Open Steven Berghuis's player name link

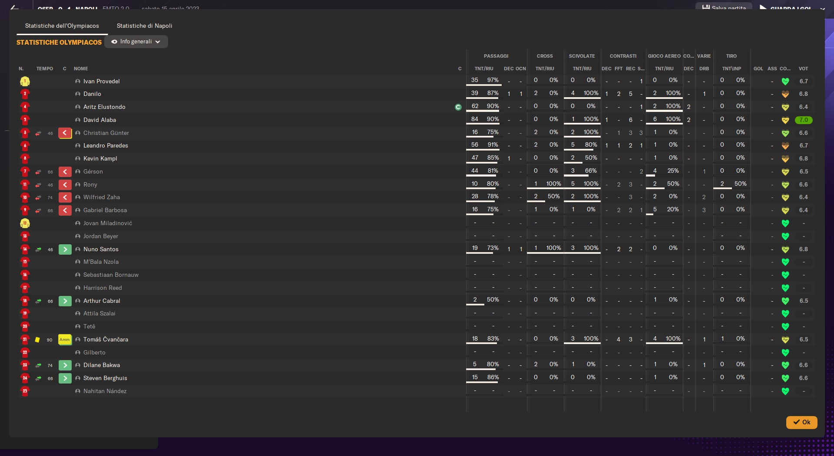pyautogui.click(x=105, y=378)
